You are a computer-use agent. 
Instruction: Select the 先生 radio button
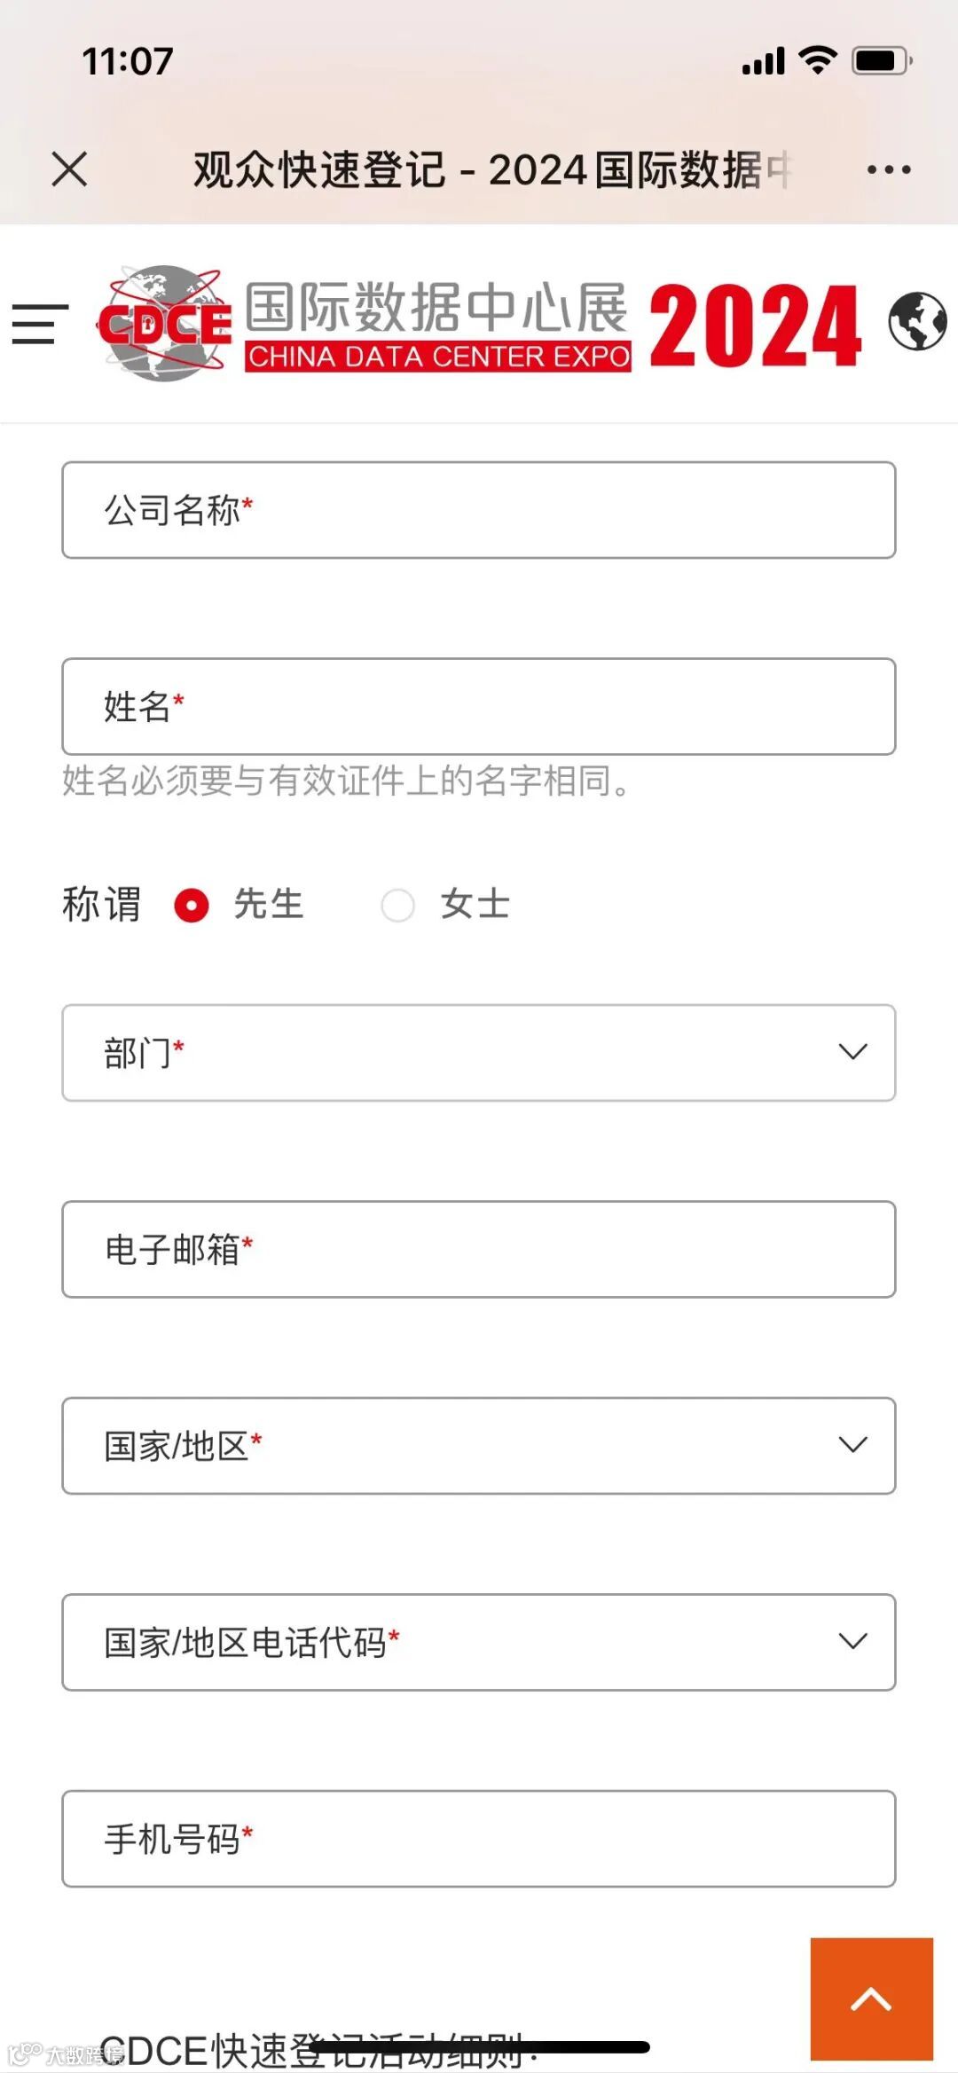[192, 906]
